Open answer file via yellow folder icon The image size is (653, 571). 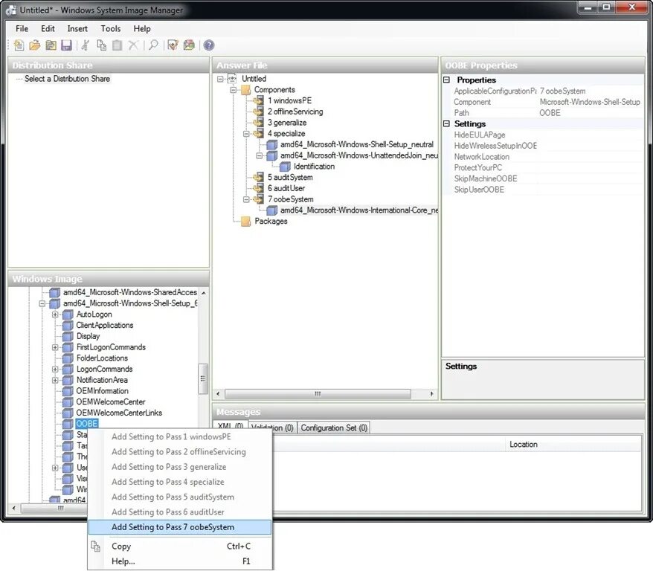click(x=34, y=45)
